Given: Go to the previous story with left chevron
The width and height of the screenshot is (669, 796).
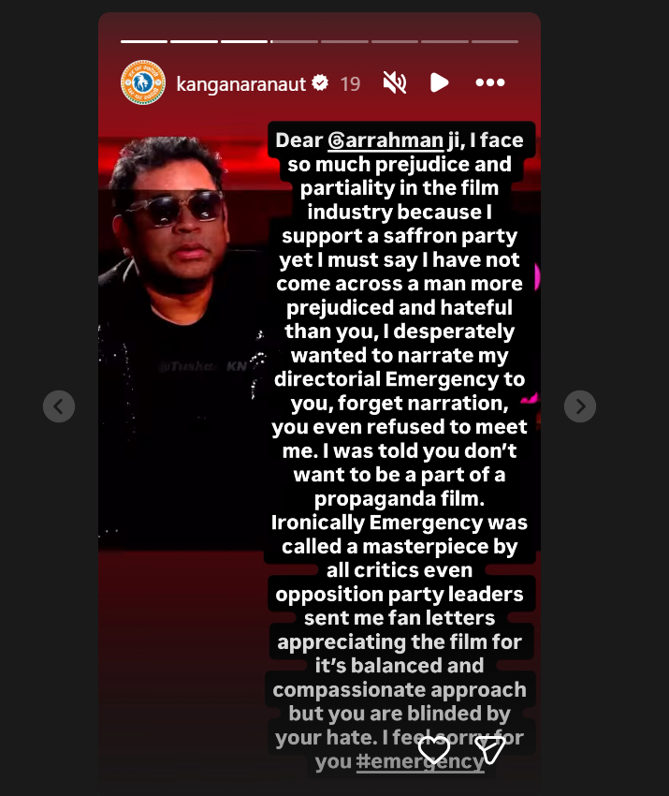Looking at the screenshot, I should click(59, 406).
